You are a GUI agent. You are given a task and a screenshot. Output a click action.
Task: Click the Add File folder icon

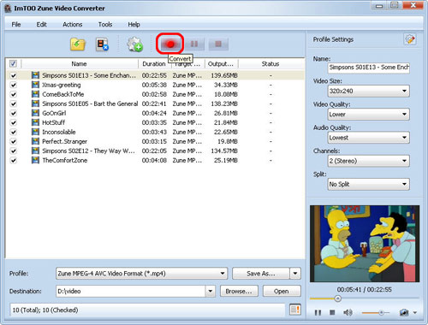click(78, 44)
